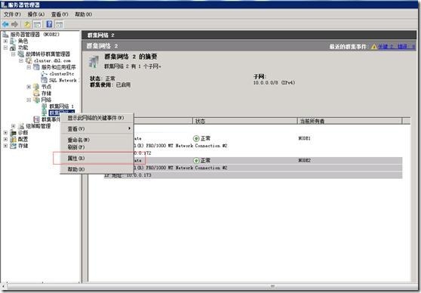The width and height of the screenshot is (421, 293).
Task: Expand the 角色 tree node
Action: coord(5,41)
